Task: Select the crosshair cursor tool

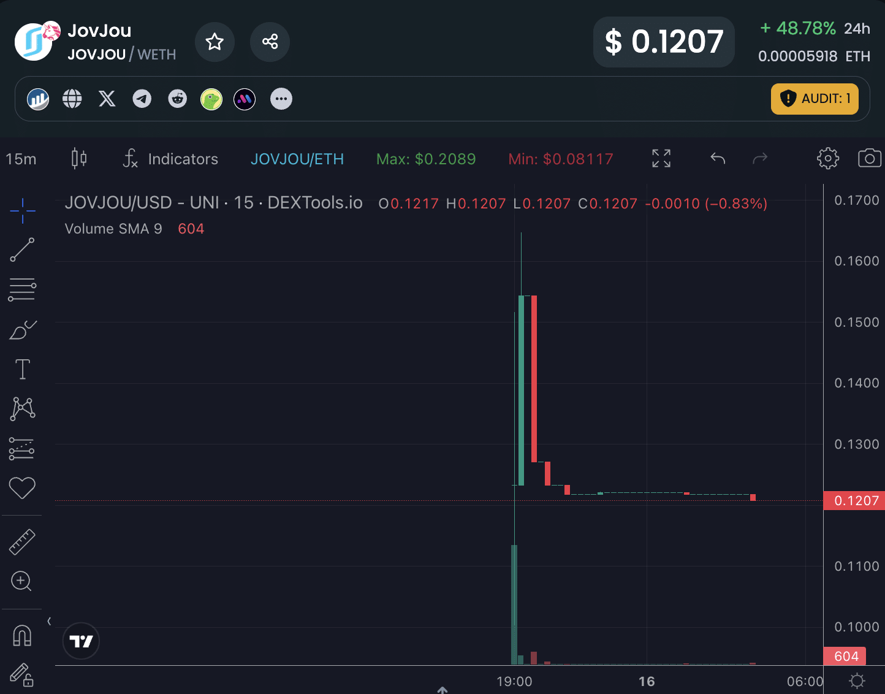Action: (x=23, y=211)
